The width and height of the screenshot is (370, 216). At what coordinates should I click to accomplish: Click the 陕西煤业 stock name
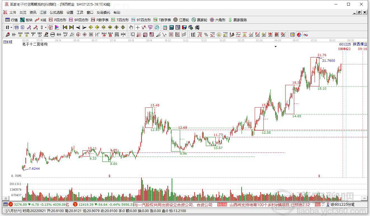[x=360, y=44]
